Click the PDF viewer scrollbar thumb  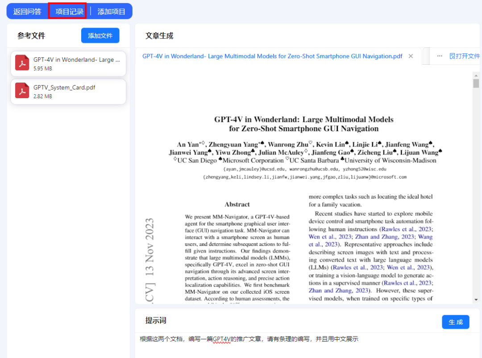(476, 83)
